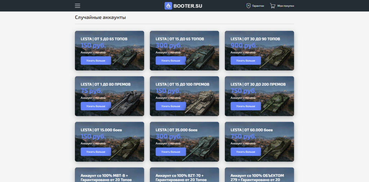Click tank image on 60.000 боев card

pyautogui.click(x=275, y=149)
